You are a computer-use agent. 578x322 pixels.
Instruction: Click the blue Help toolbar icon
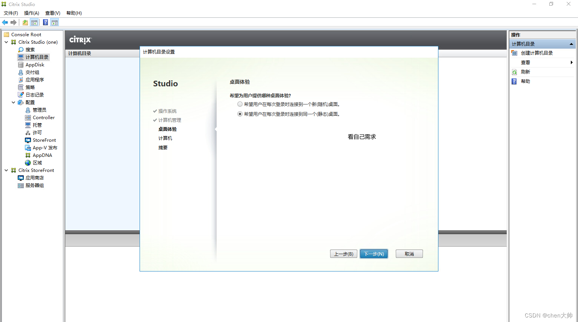point(45,23)
